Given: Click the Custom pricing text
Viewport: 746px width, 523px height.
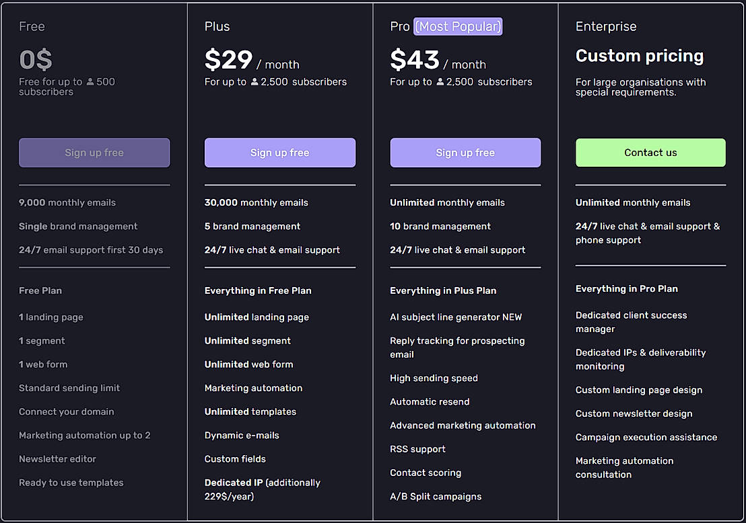Looking at the screenshot, I should click(x=640, y=56).
